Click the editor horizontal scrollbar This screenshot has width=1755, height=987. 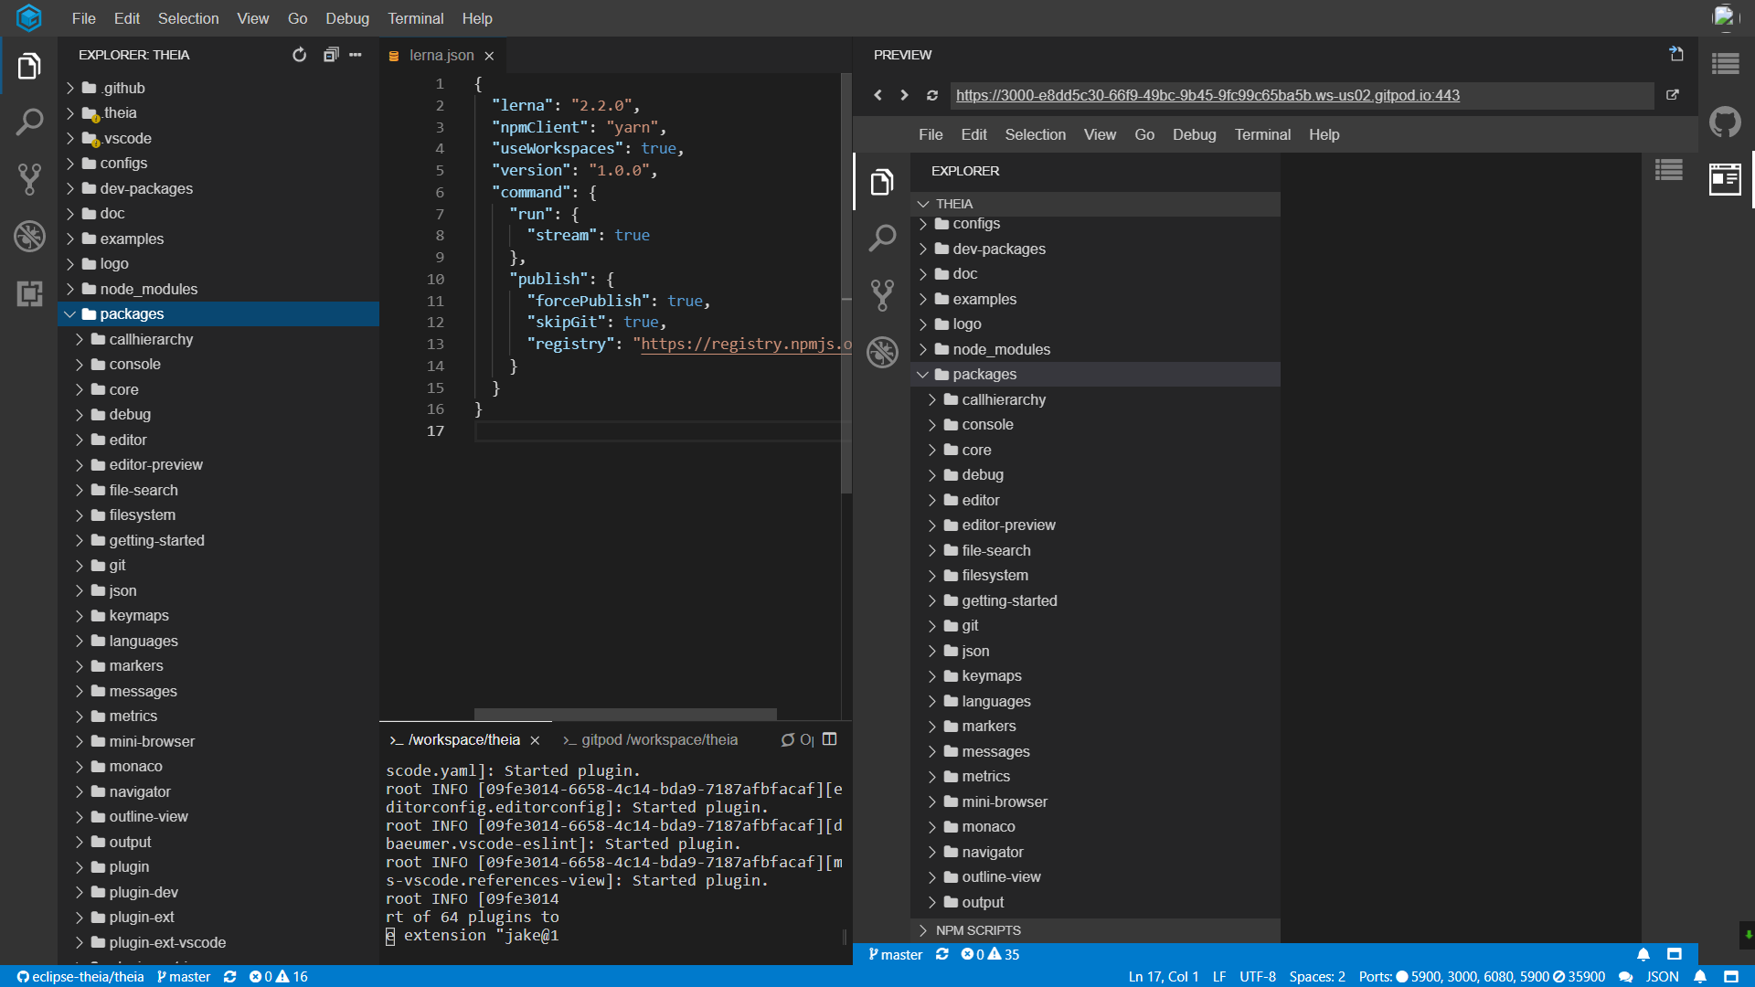coord(625,714)
